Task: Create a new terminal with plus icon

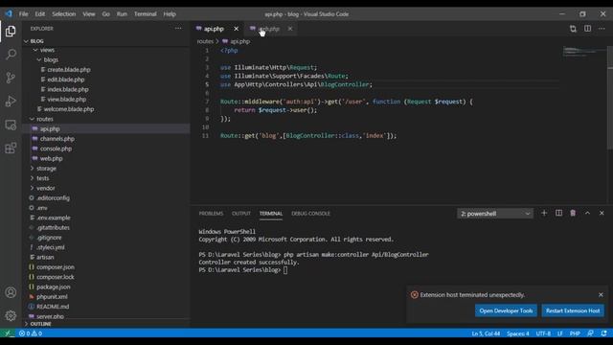Action: (544, 213)
